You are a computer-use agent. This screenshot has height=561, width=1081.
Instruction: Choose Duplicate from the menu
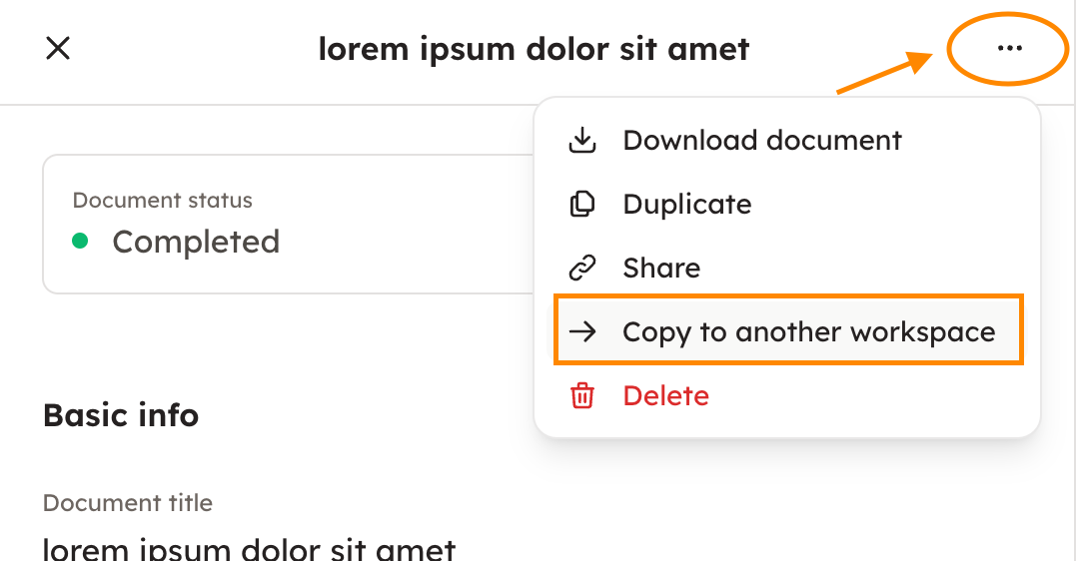(x=686, y=205)
